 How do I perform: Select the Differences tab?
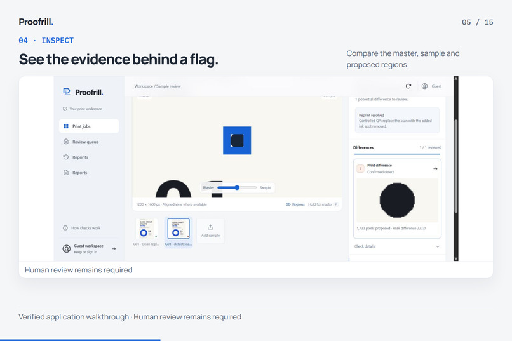363,147
